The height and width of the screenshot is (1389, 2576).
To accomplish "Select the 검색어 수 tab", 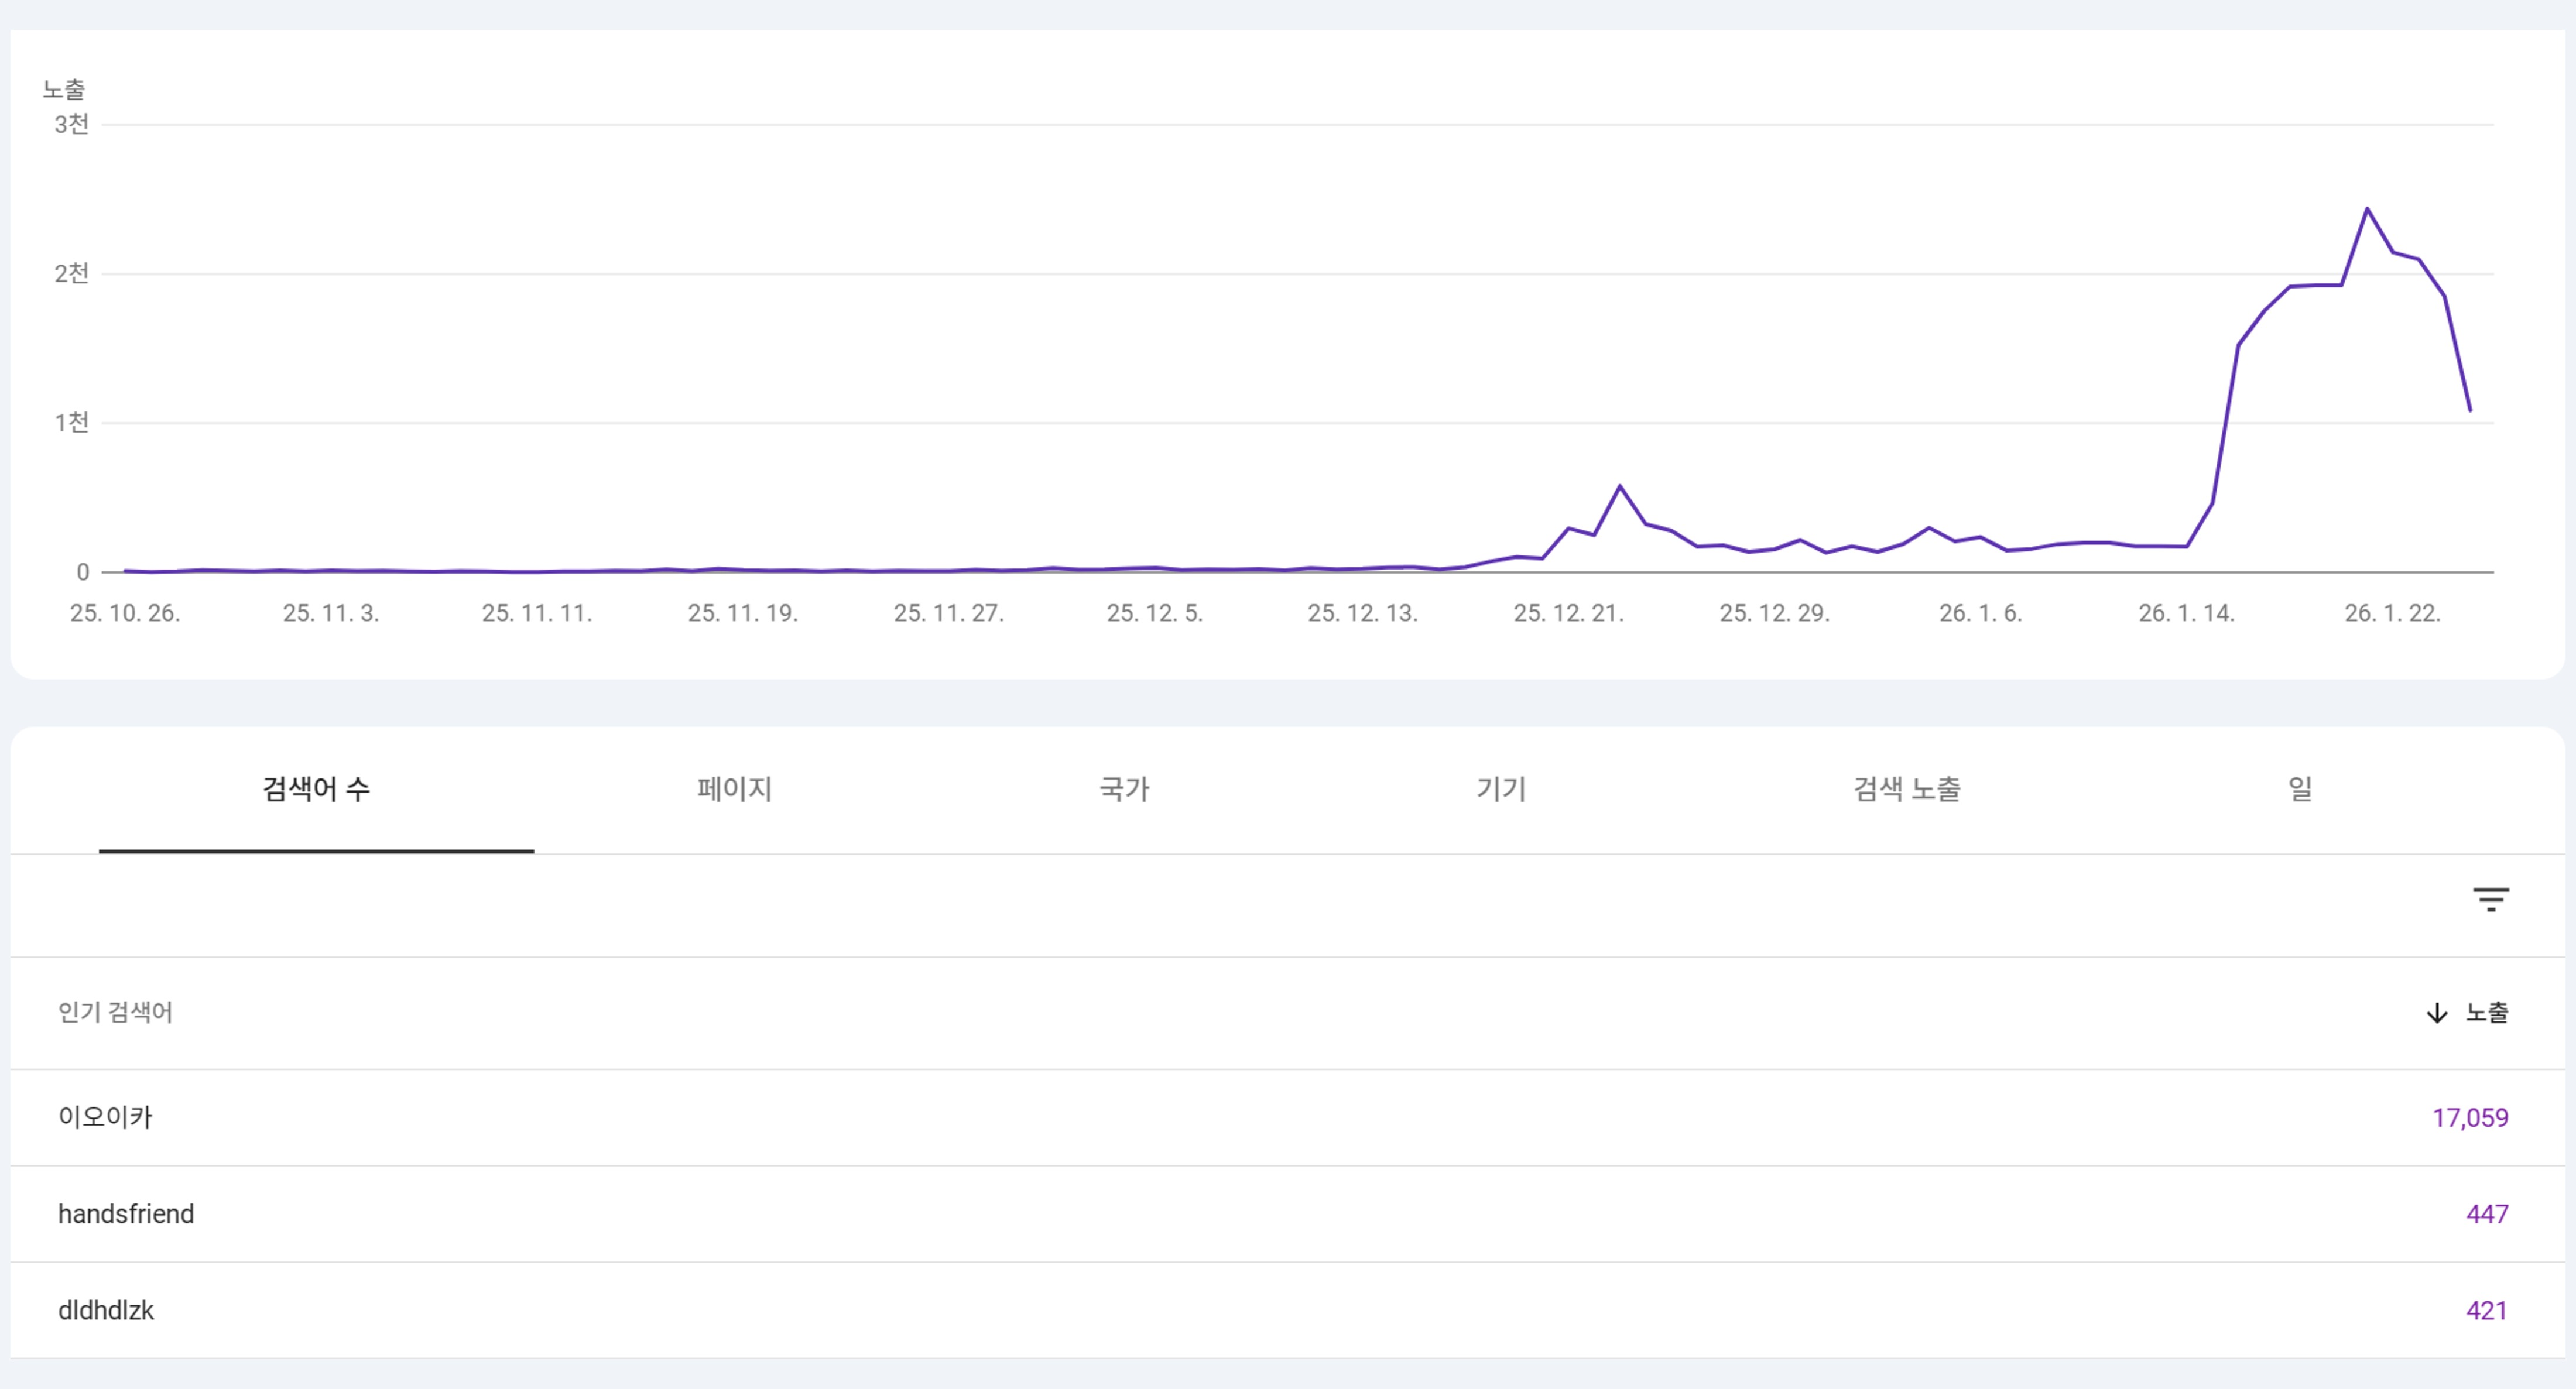I will tap(316, 789).
